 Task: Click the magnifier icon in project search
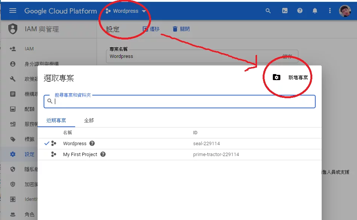pos(50,101)
